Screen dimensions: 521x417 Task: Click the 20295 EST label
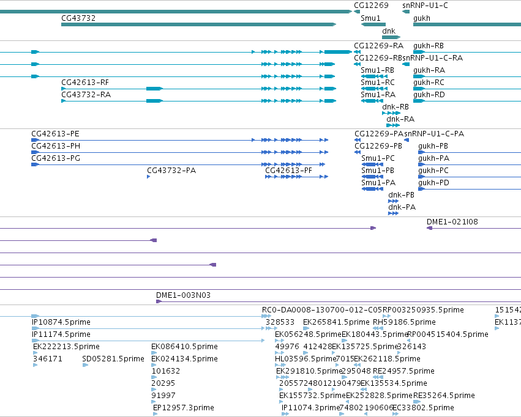[x=163, y=384]
